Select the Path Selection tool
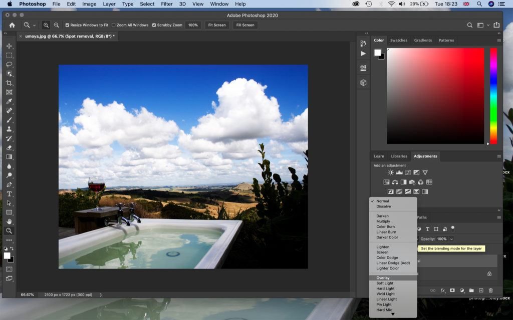Viewport: 513px width, 320px height. (x=9, y=203)
